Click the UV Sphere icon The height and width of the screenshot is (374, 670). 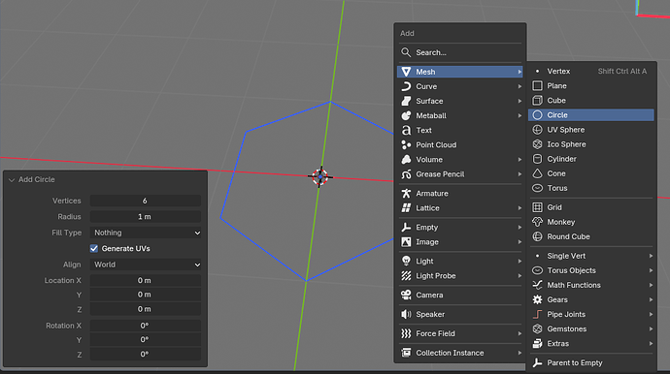(x=537, y=130)
